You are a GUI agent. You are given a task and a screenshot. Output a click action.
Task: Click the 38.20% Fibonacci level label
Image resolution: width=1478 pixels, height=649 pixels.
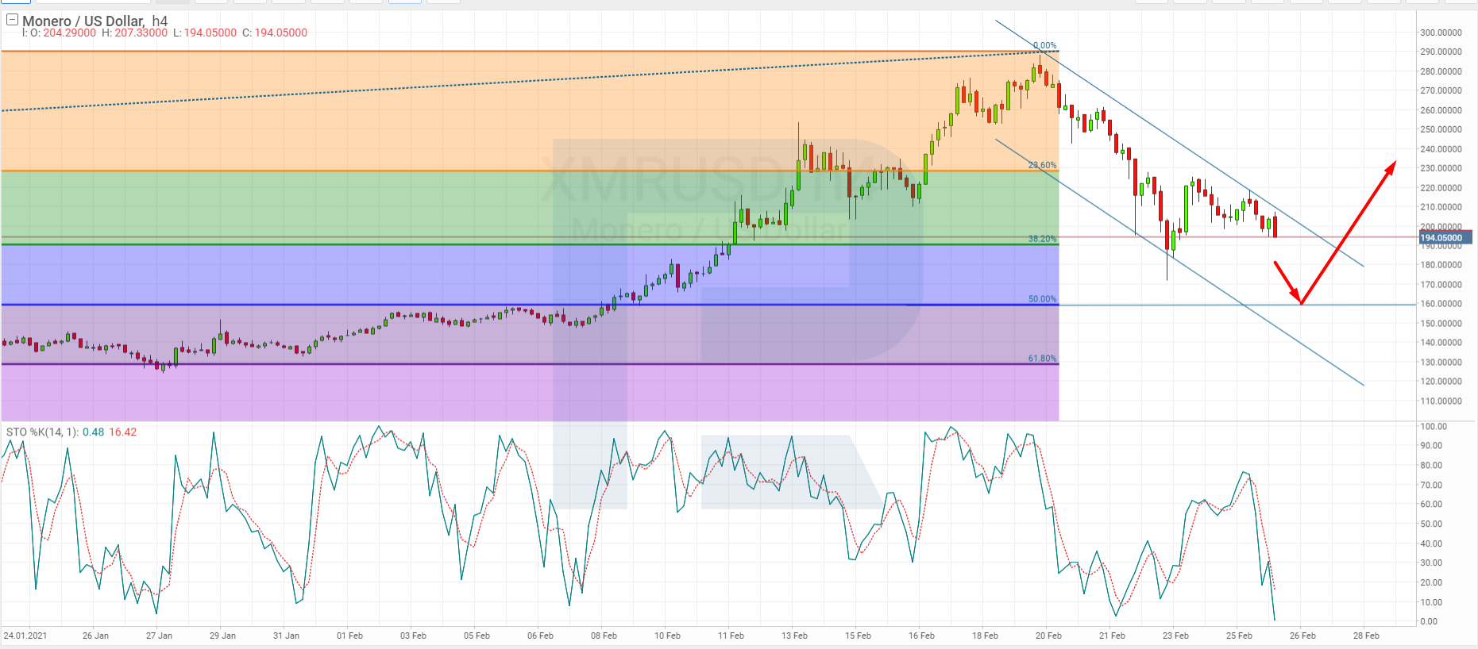point(1042,239)
